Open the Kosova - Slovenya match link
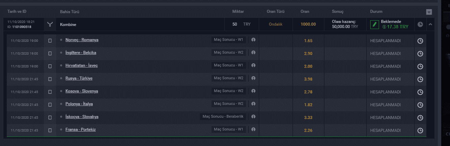Screen dimensions: 450x146 click(x=82, y=91)
